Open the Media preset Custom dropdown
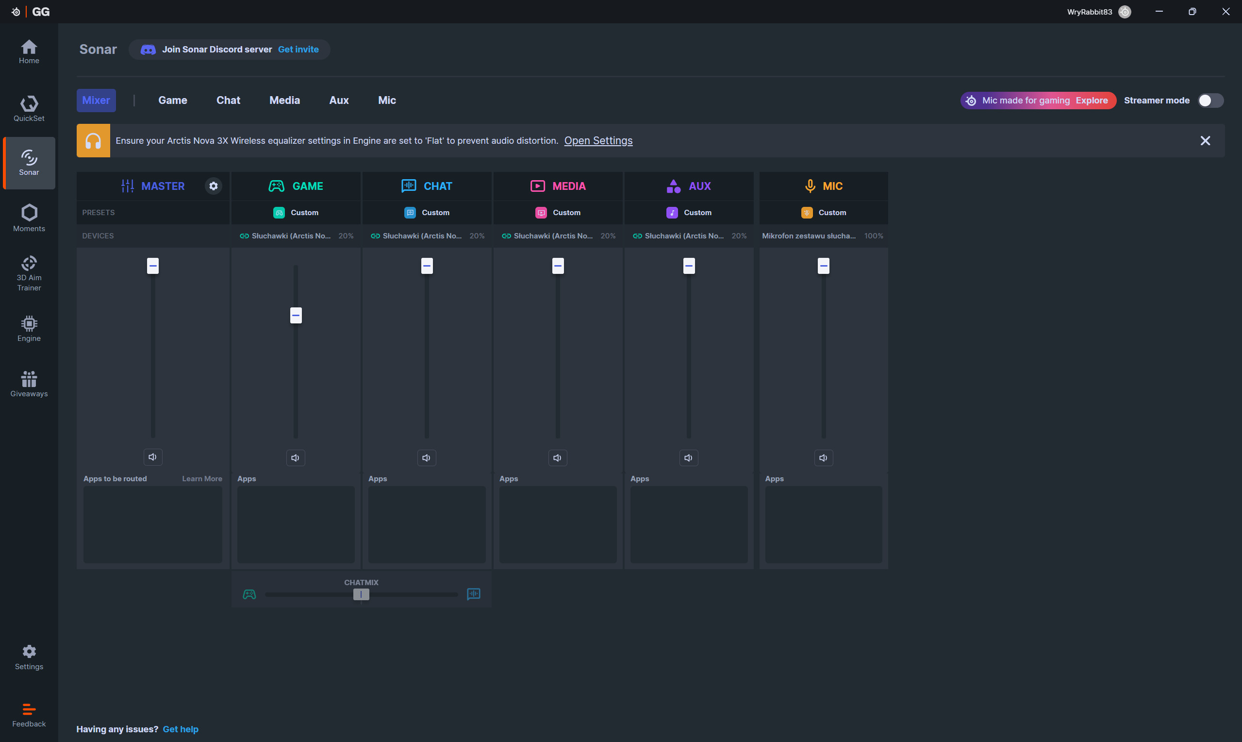Viewport: 1242px width, 742px height. pos(558,213)
